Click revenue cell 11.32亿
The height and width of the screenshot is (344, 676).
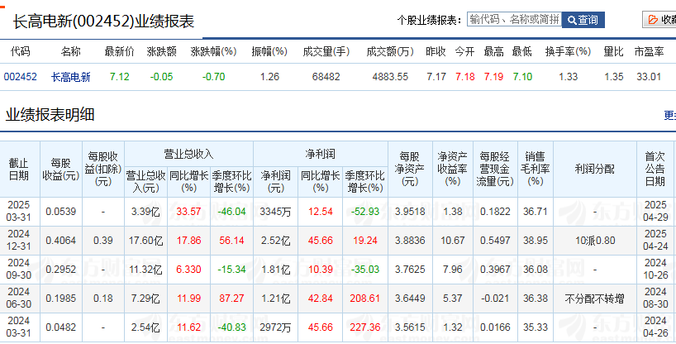(145, 270)
